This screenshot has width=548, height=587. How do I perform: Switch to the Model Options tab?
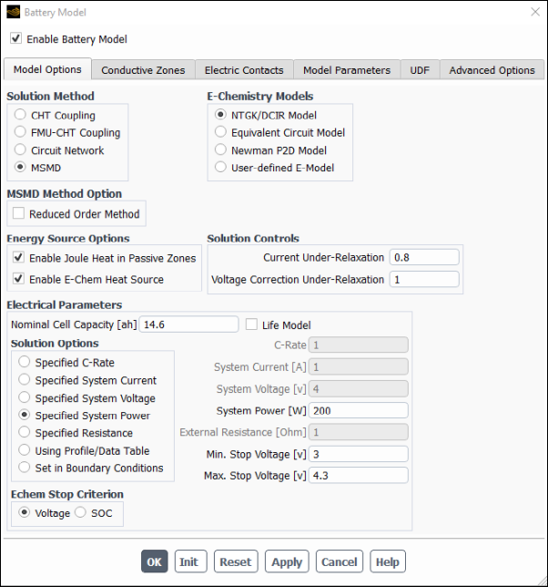47,69
